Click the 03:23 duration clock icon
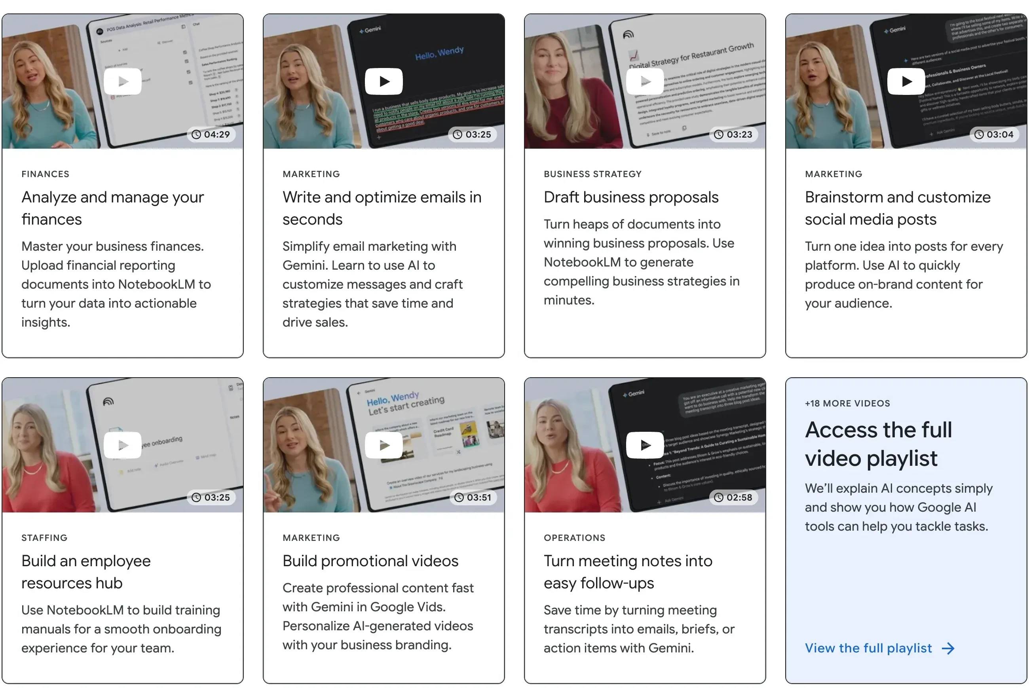This screenshot has width=1029, height=688. click(718, 134)
